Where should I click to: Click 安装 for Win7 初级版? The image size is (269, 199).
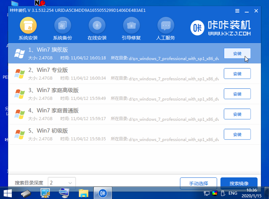click(237, 134)
